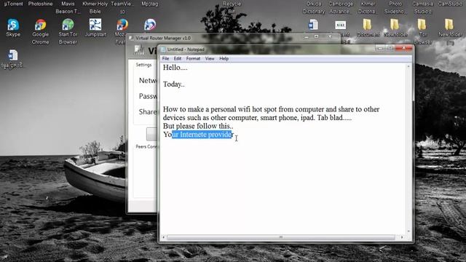Viewport: 466px width, 262px height.
Task: Open the Notepad File menu
Action: click(165, 58)
